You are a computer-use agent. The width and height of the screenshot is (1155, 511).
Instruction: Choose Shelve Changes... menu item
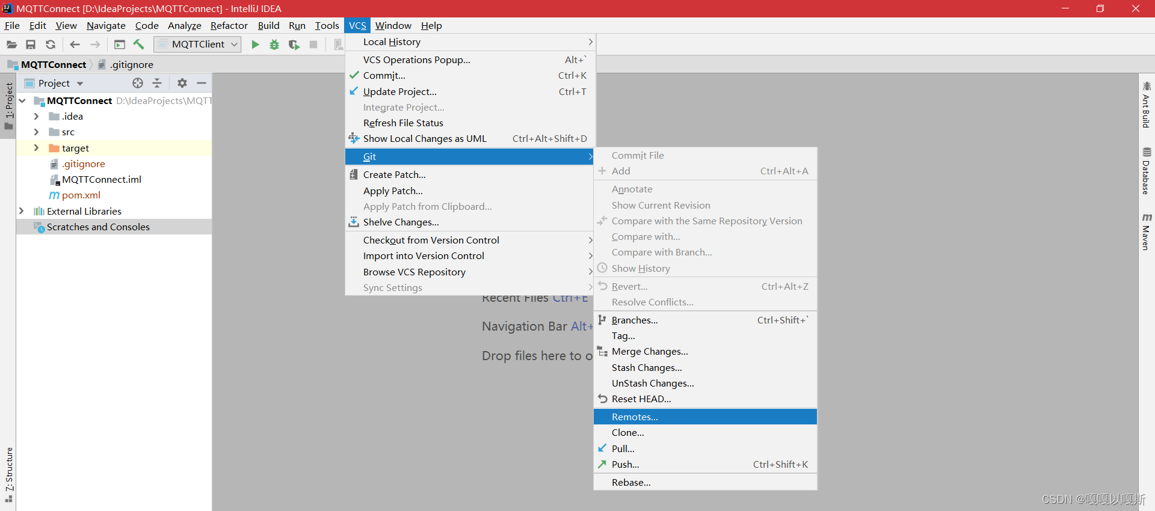[x=470, y=222]
